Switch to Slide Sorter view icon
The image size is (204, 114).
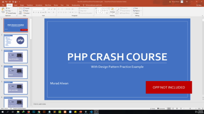173,109
